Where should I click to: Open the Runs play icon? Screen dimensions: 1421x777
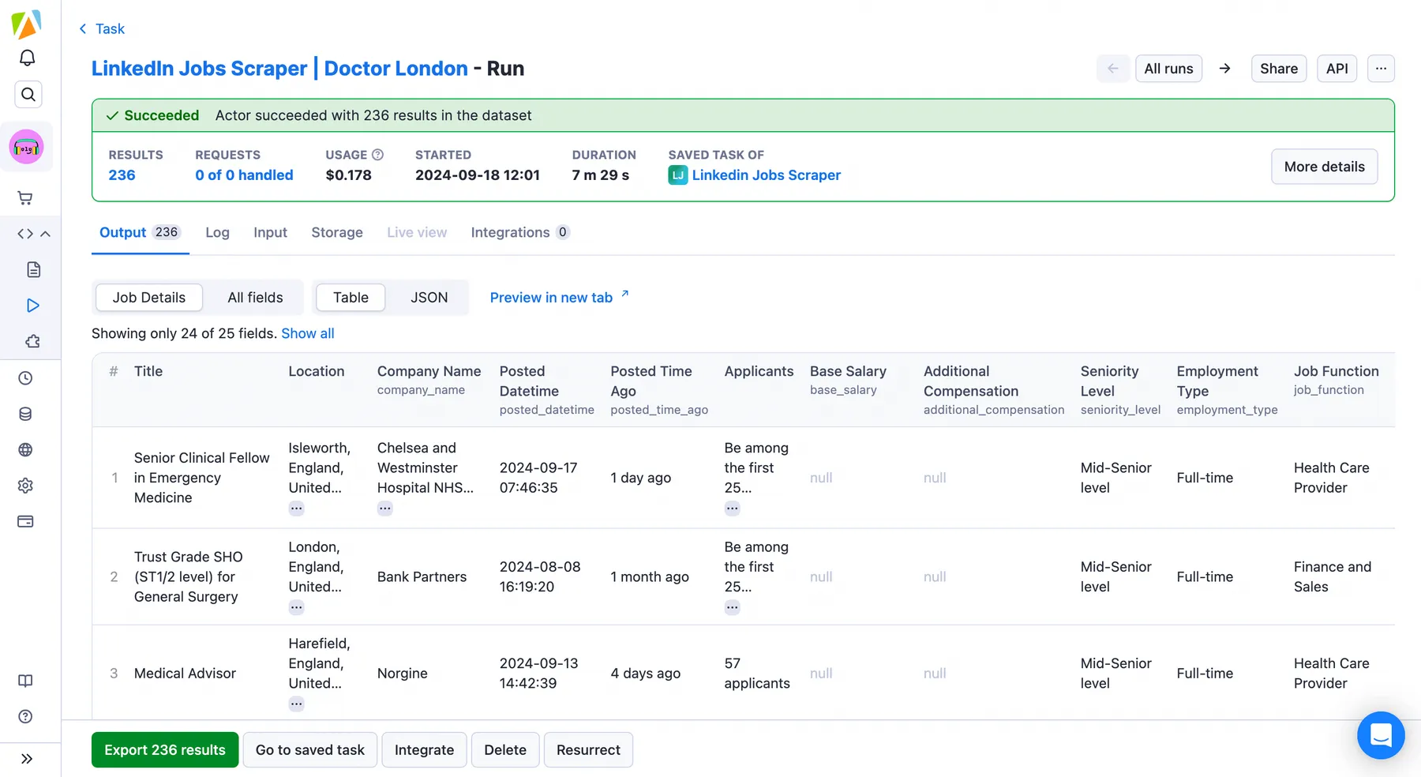point(33,306)
